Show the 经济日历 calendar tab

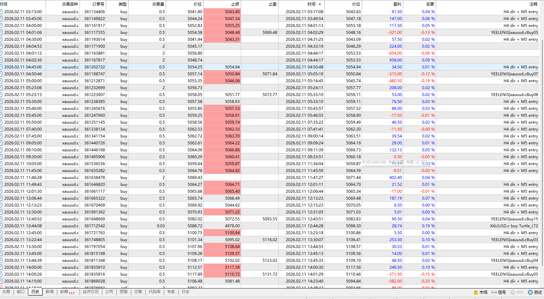(x=91, y=292)
